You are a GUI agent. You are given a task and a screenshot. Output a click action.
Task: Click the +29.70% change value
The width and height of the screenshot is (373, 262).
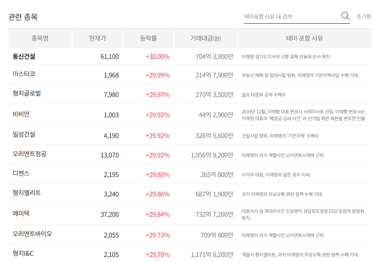point(158,255)
